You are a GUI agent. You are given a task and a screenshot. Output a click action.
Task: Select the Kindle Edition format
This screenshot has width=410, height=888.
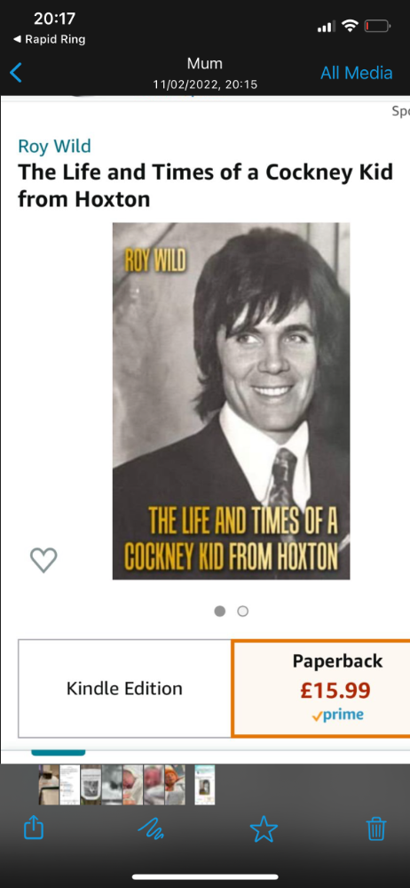pos(124,689)
